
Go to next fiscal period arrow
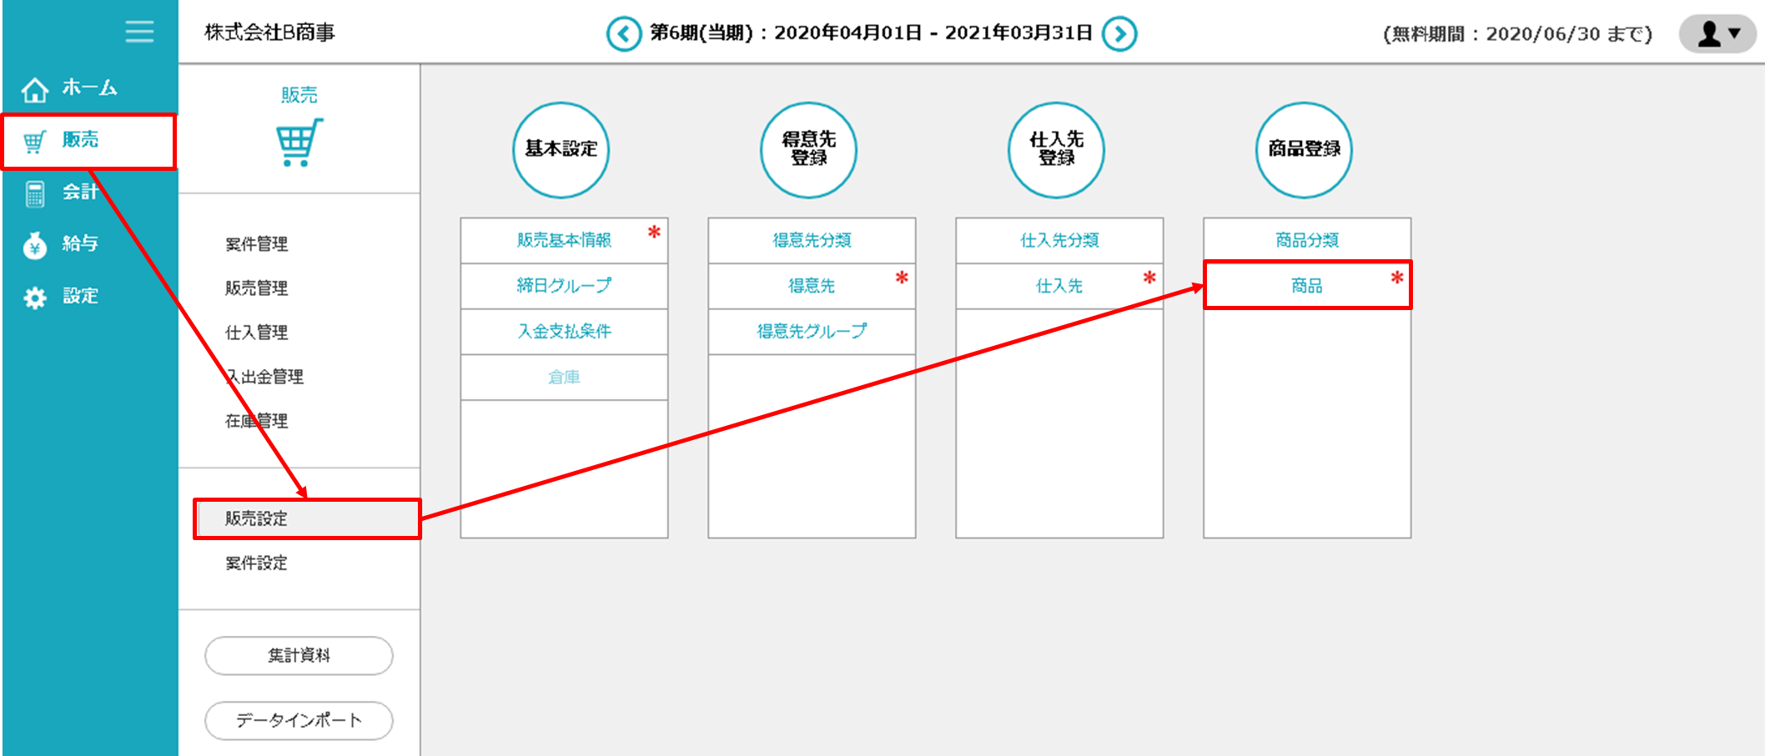click(x=1119, y=34)
